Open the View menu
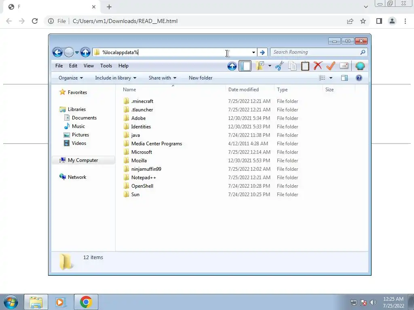Viewport: 414px width, 310px height. tap(89, 66)
